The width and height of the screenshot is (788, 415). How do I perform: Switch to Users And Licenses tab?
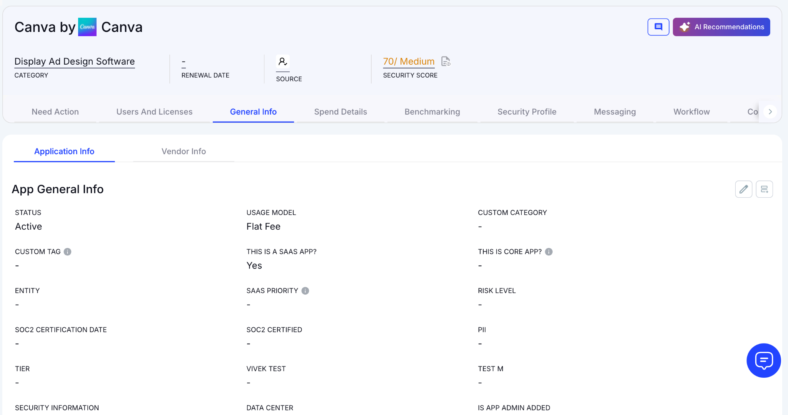pyautogui.click(x=154, y=112)
